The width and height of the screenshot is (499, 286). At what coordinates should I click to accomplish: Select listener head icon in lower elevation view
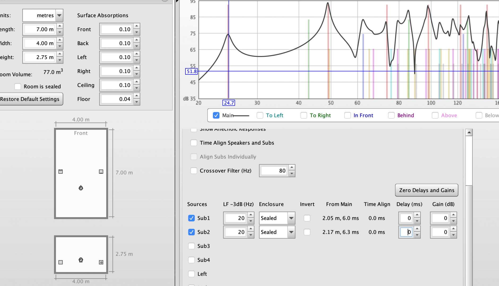click(81, 260)
